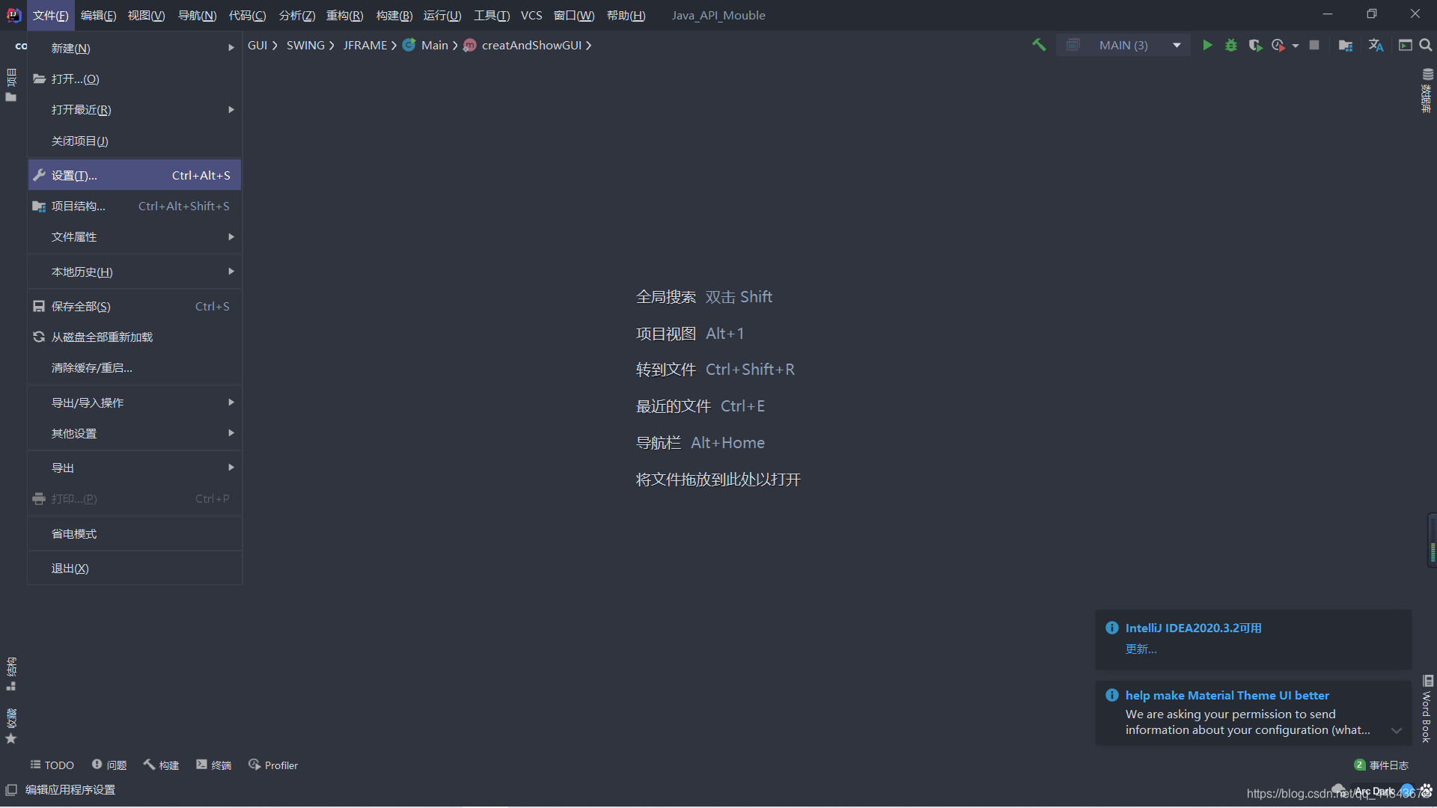Click the GUI breadcrumb
This screenshot has height=808, width=1437.
(x=257, y=46)
